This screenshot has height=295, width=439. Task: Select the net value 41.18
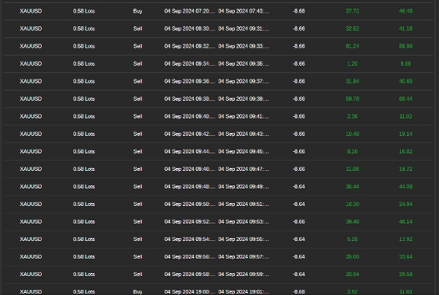[405, 28]
